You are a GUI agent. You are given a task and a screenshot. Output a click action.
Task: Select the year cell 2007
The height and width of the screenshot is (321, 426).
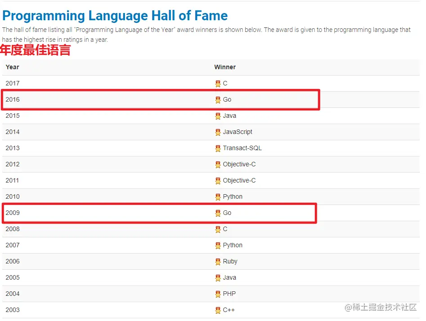(x=13, y=245)
